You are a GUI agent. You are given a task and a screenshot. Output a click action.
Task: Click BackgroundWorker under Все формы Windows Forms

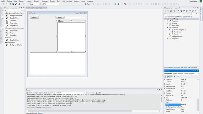click(16, 16)
